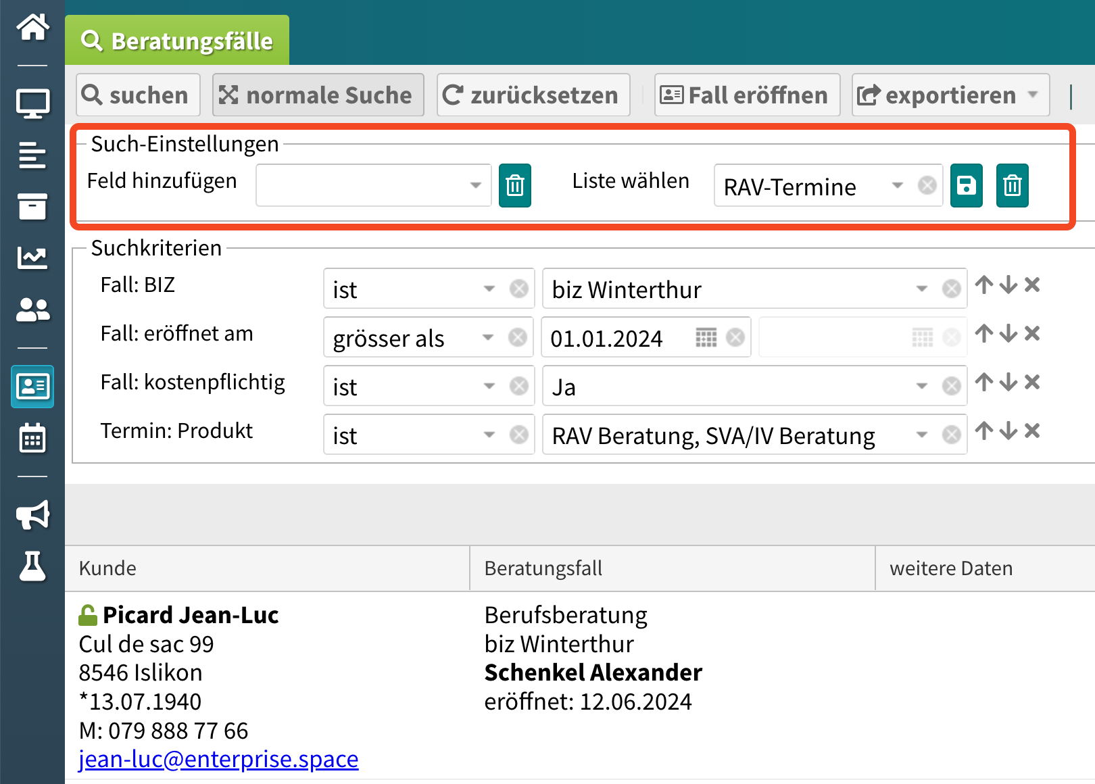Viewport: 1095px width, 784px height.
Task: Remove the Fall: kostenpflichtig criterion
Action: coord(1032,382)
